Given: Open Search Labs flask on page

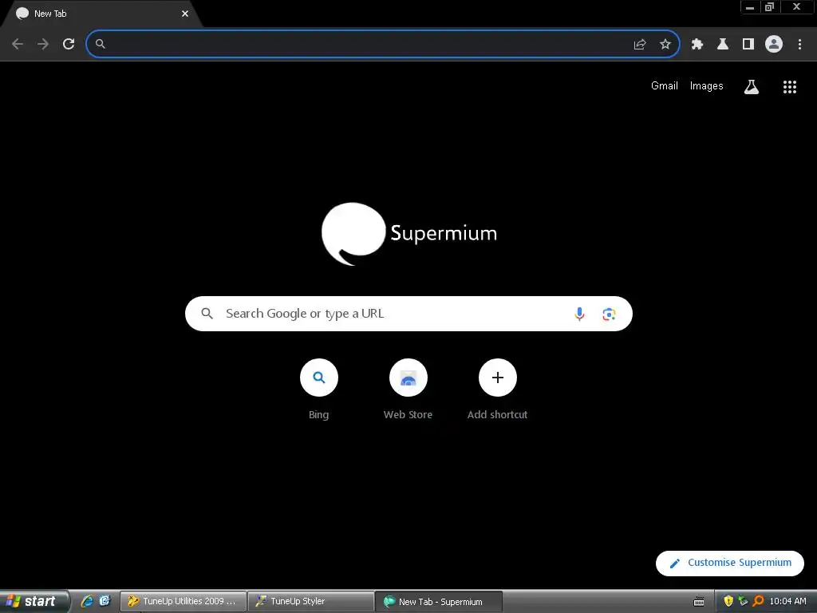Looking at the screenshot, I should click(752, 86).
